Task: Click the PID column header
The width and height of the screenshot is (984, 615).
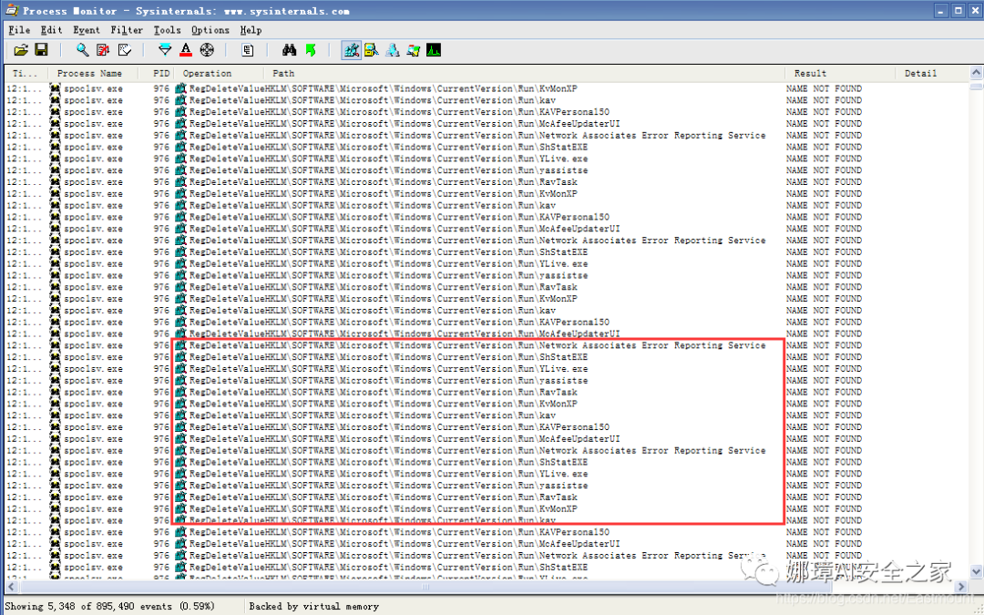Action: coord(157,74)
